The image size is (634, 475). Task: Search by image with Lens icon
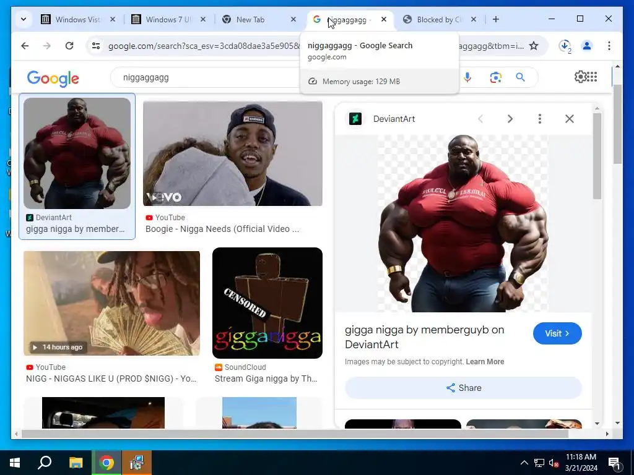(495, 77)
